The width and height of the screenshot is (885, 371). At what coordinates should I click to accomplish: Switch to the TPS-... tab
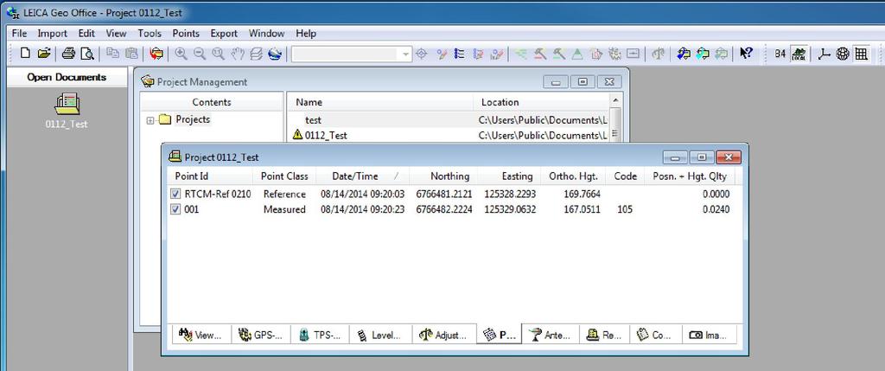click(x=320, y=335)
